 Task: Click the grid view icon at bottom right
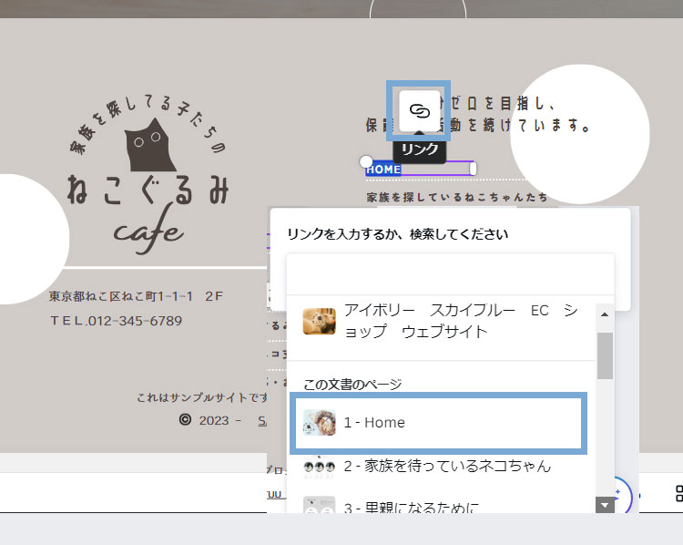coord(678,494)
